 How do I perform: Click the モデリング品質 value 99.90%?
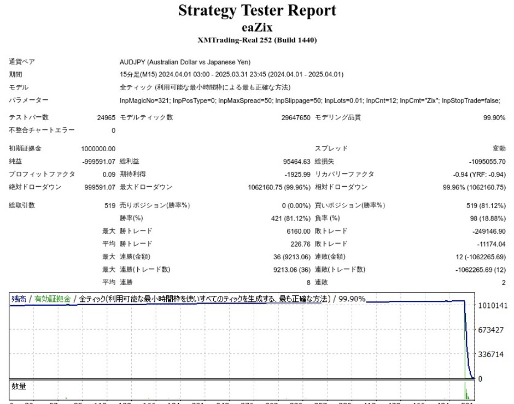494,117
